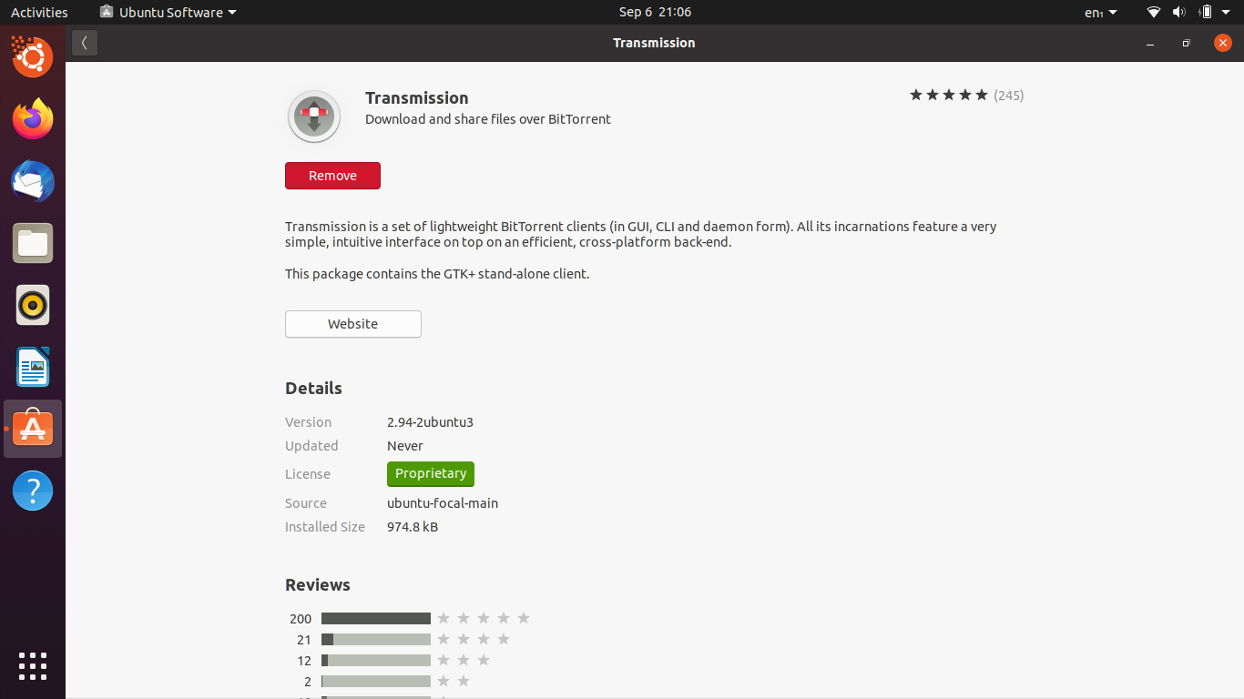Open the Help icon in dock
Viewport: 1244px width, 699px height.
point(33,491)
